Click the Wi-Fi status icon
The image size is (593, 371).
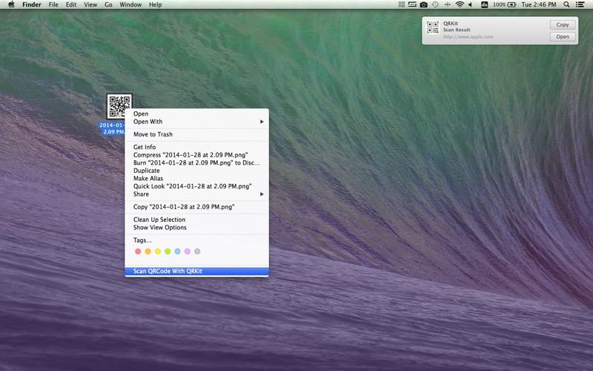pyautogui.click(x=460, y=4)
